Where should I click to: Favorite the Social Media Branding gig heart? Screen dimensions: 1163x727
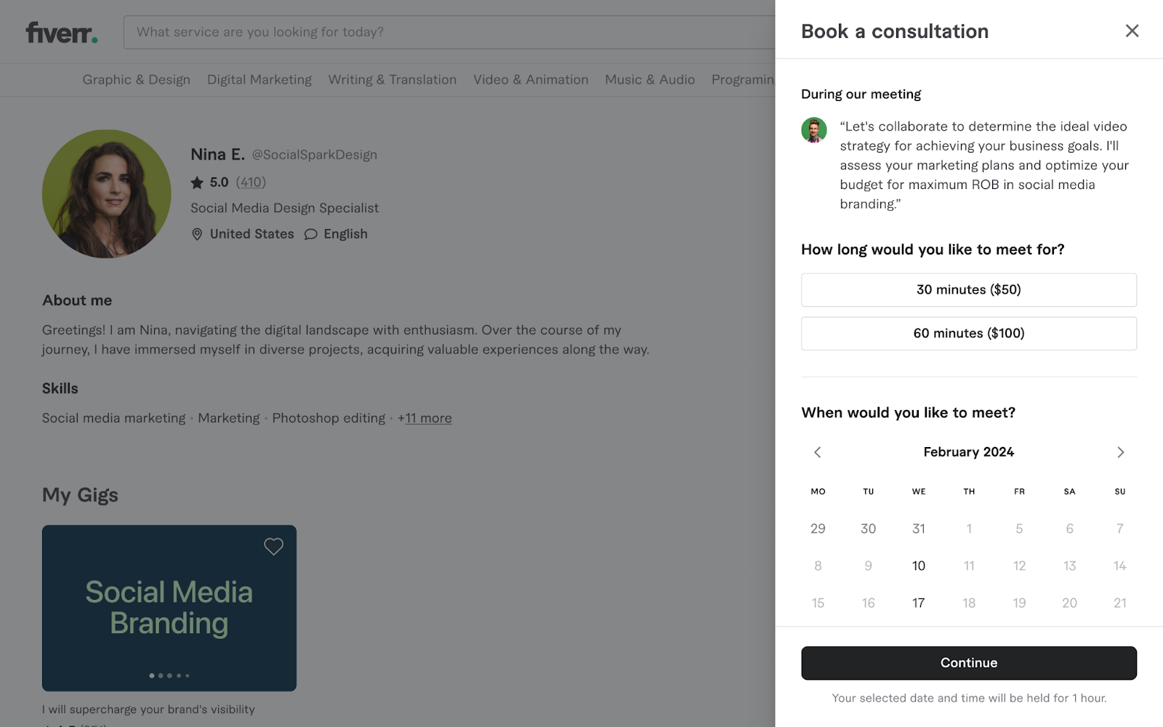click(x=273, y=547)
